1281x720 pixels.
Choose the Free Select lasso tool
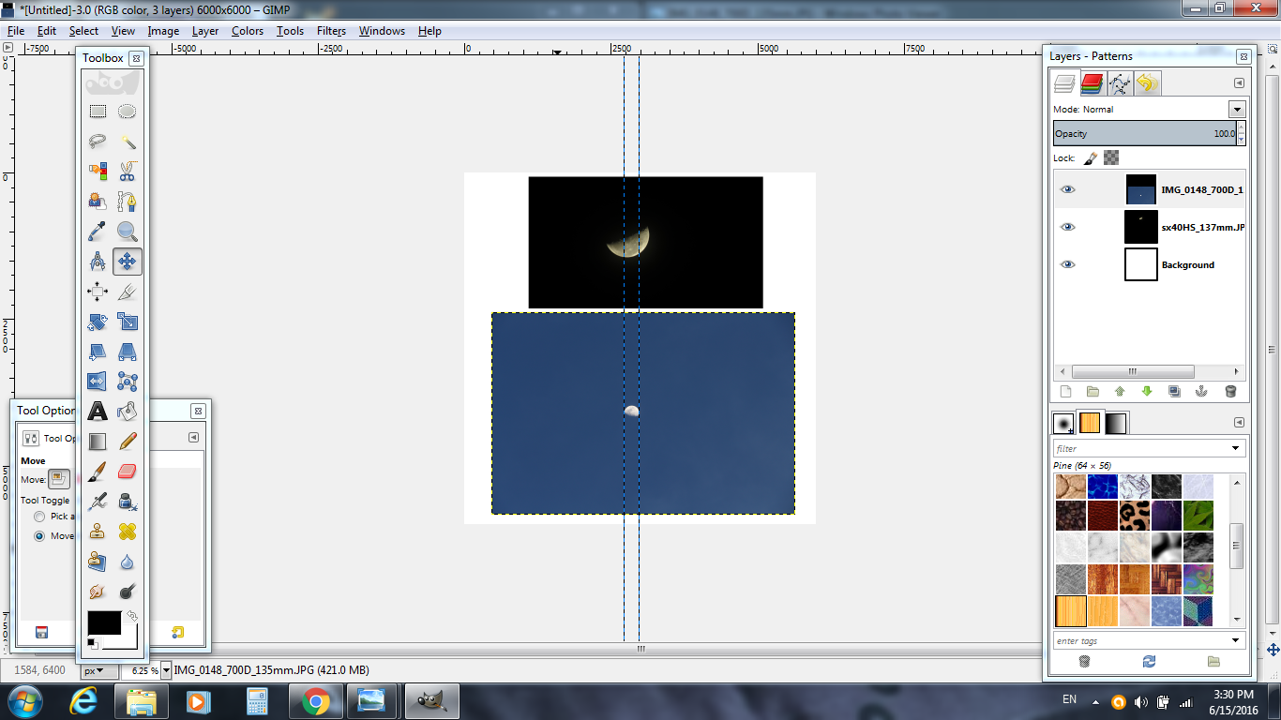tap(98, 142)
